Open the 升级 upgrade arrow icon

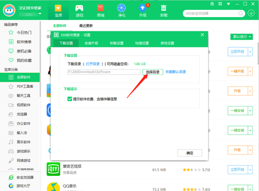pyautogui.click(x=142, y=10)
